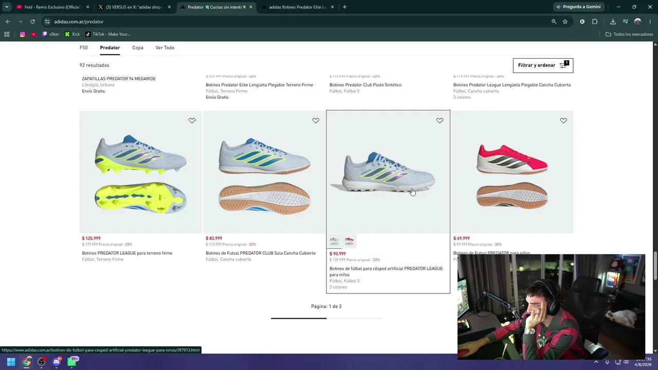
Task: Bookmark this page with the star icon
Action: click(565, 22)
